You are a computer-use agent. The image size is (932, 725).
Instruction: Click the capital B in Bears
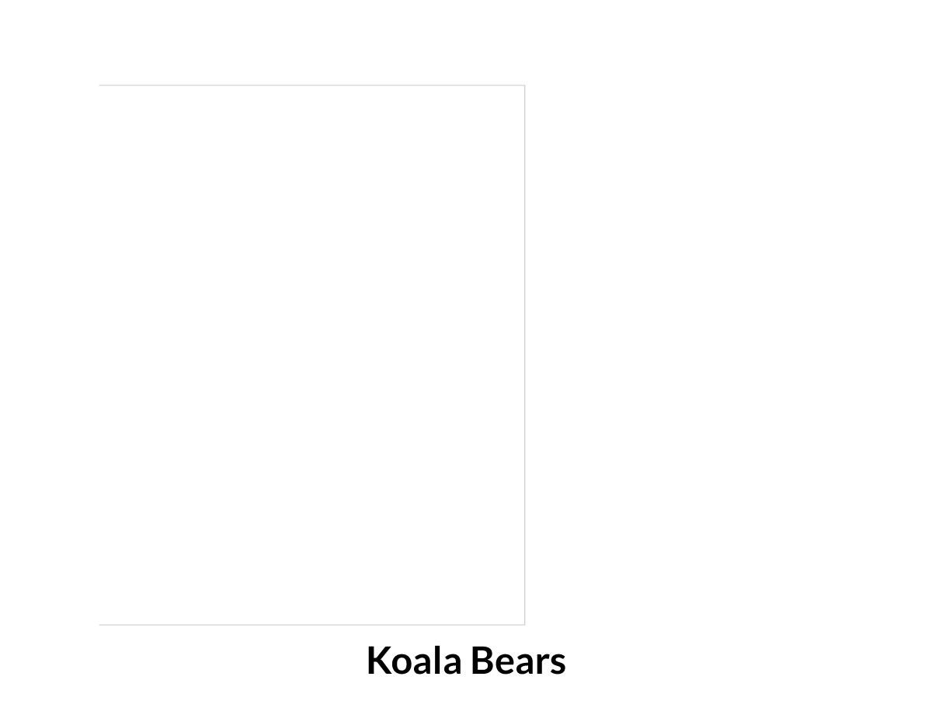click(482, 661)
